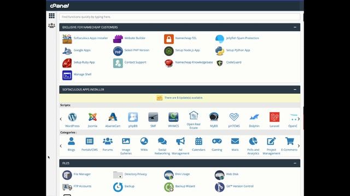Select the SMF script

coord(153,120)
